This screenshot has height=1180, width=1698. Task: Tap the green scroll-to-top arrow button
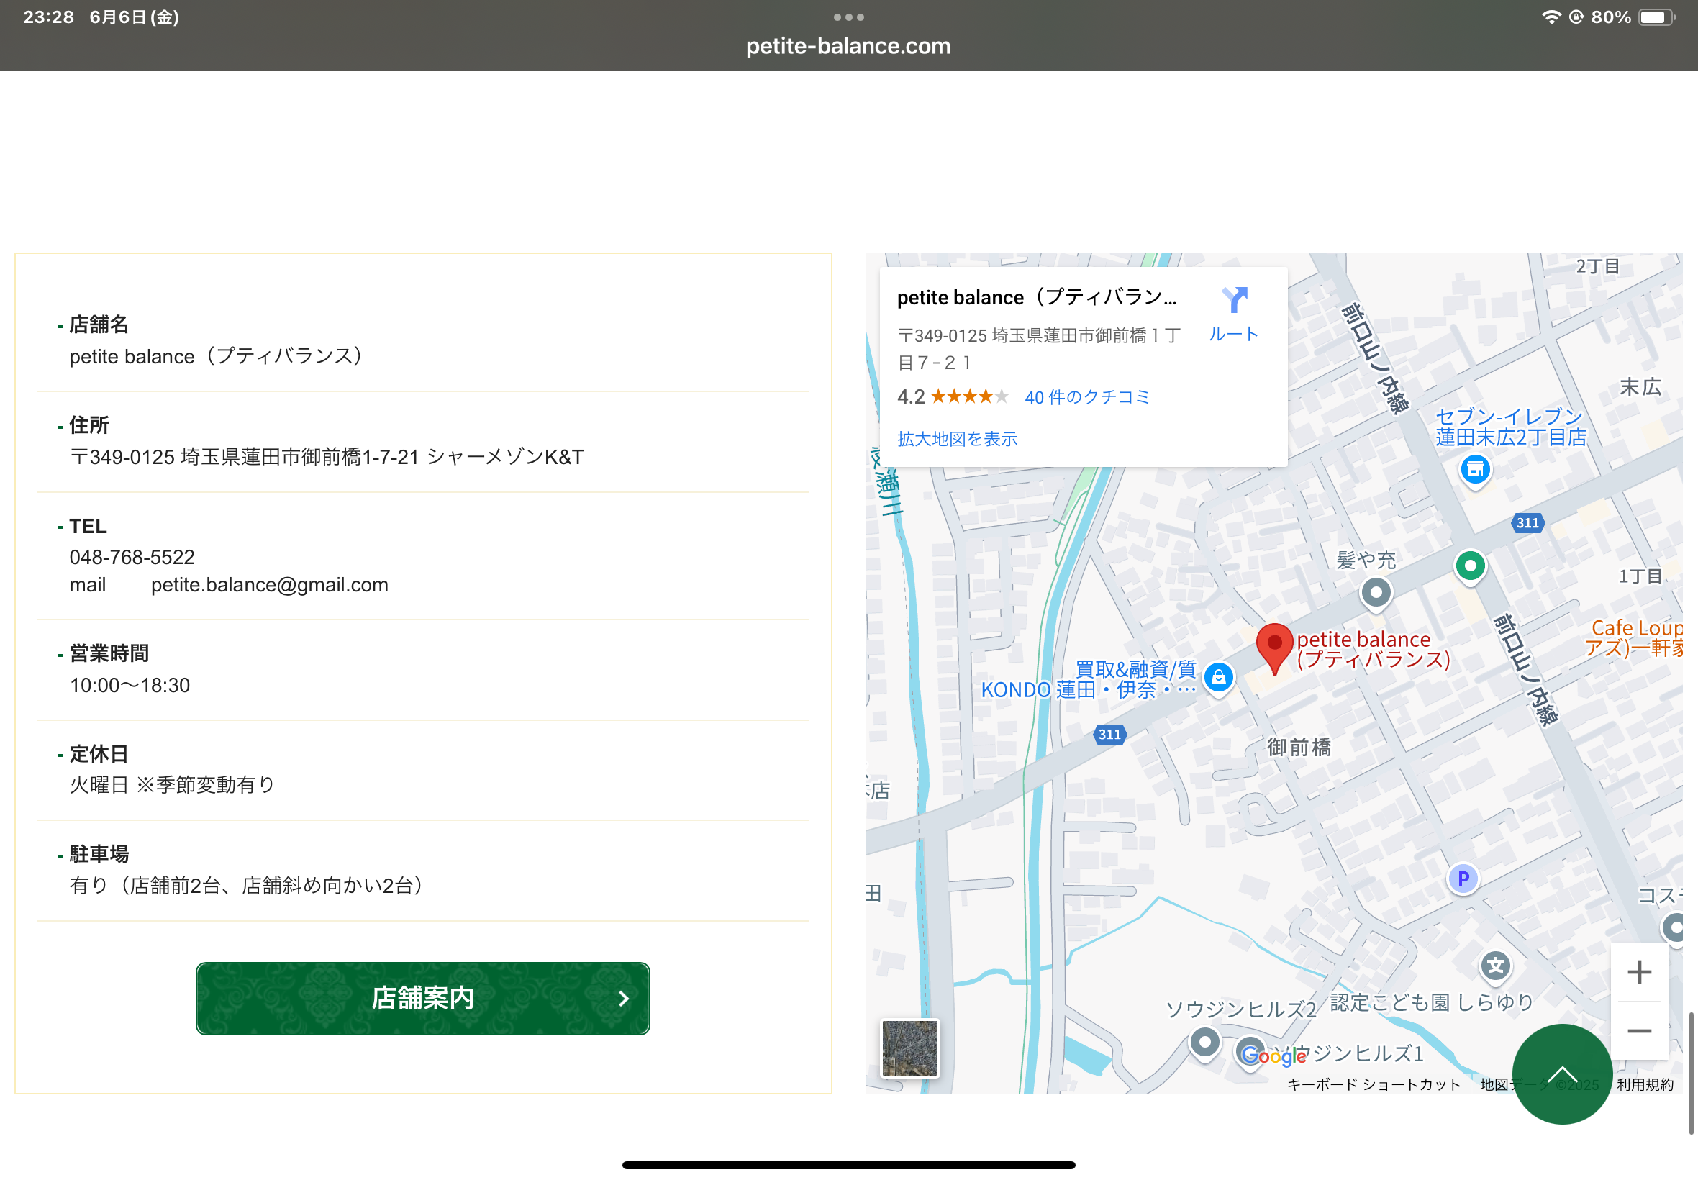coord(1561,1074)
